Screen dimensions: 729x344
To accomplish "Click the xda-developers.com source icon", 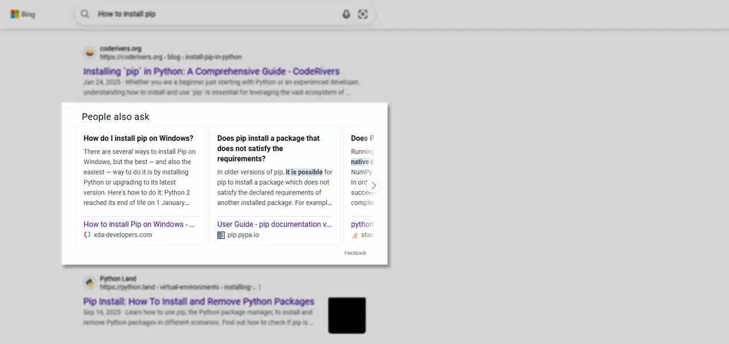I will [87, 234].
